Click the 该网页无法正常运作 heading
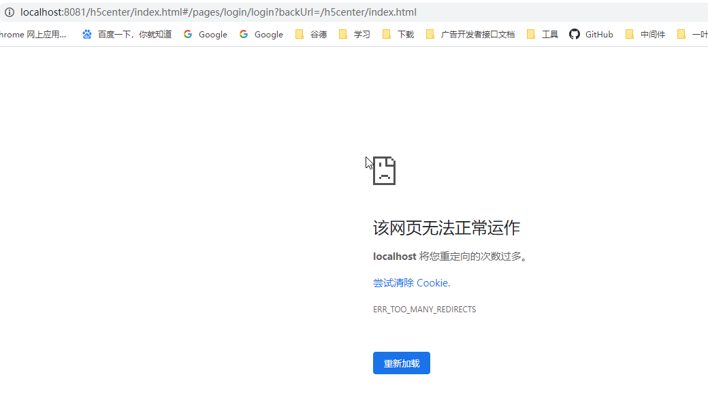The image size is (708, 413). (x=446, y=228)
